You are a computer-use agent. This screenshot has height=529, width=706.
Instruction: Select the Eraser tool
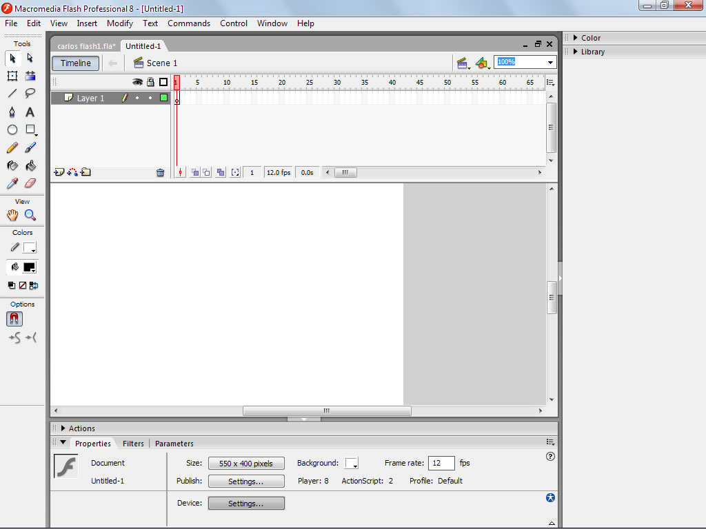30,183
